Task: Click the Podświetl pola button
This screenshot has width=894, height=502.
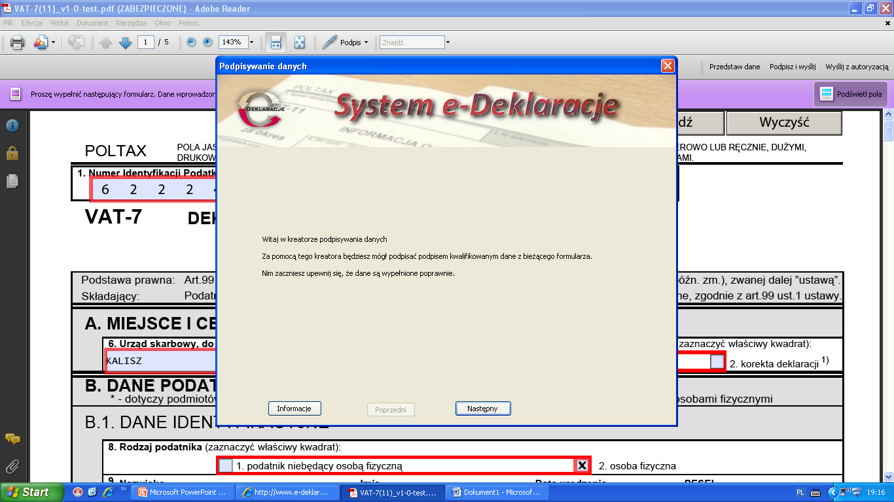Action: point(851,94)
